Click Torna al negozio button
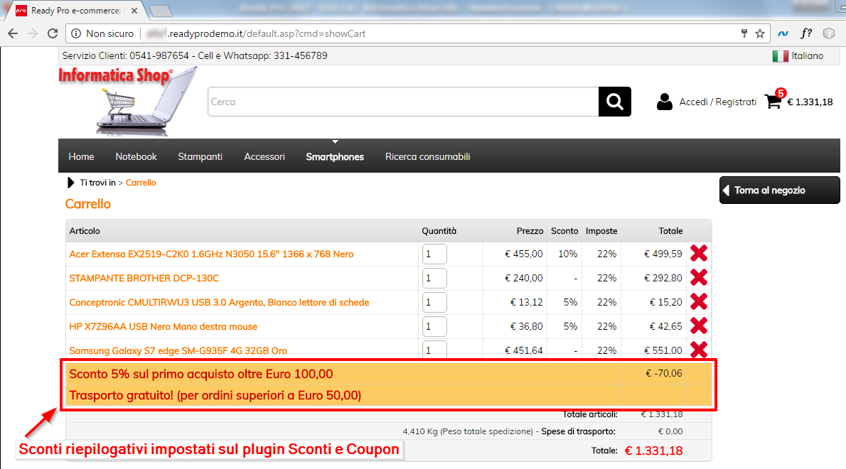The width and height of the screenshot is (846, 469). click(779, 190)
